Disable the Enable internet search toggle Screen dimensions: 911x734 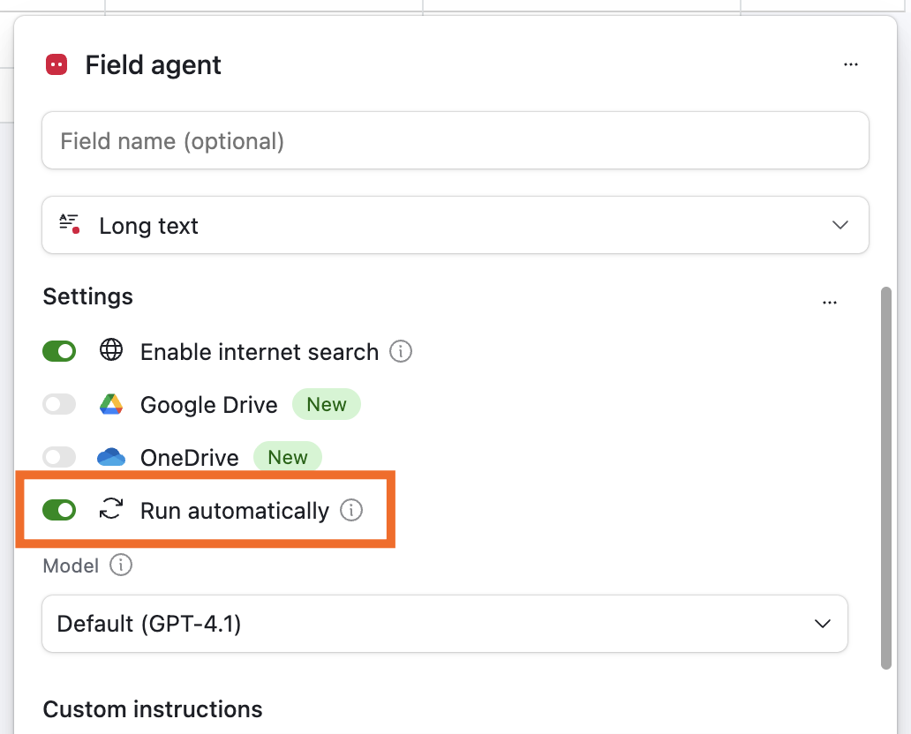click(59, 351)
